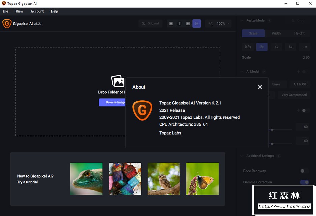
Task: Click the Browse Images button
Action: pyautogui.click(x=112, y=102)
